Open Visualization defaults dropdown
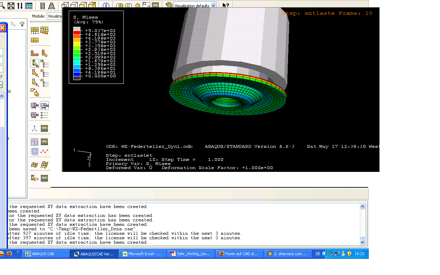This screenshot has width=440, height=275. [x=213, y=5]
